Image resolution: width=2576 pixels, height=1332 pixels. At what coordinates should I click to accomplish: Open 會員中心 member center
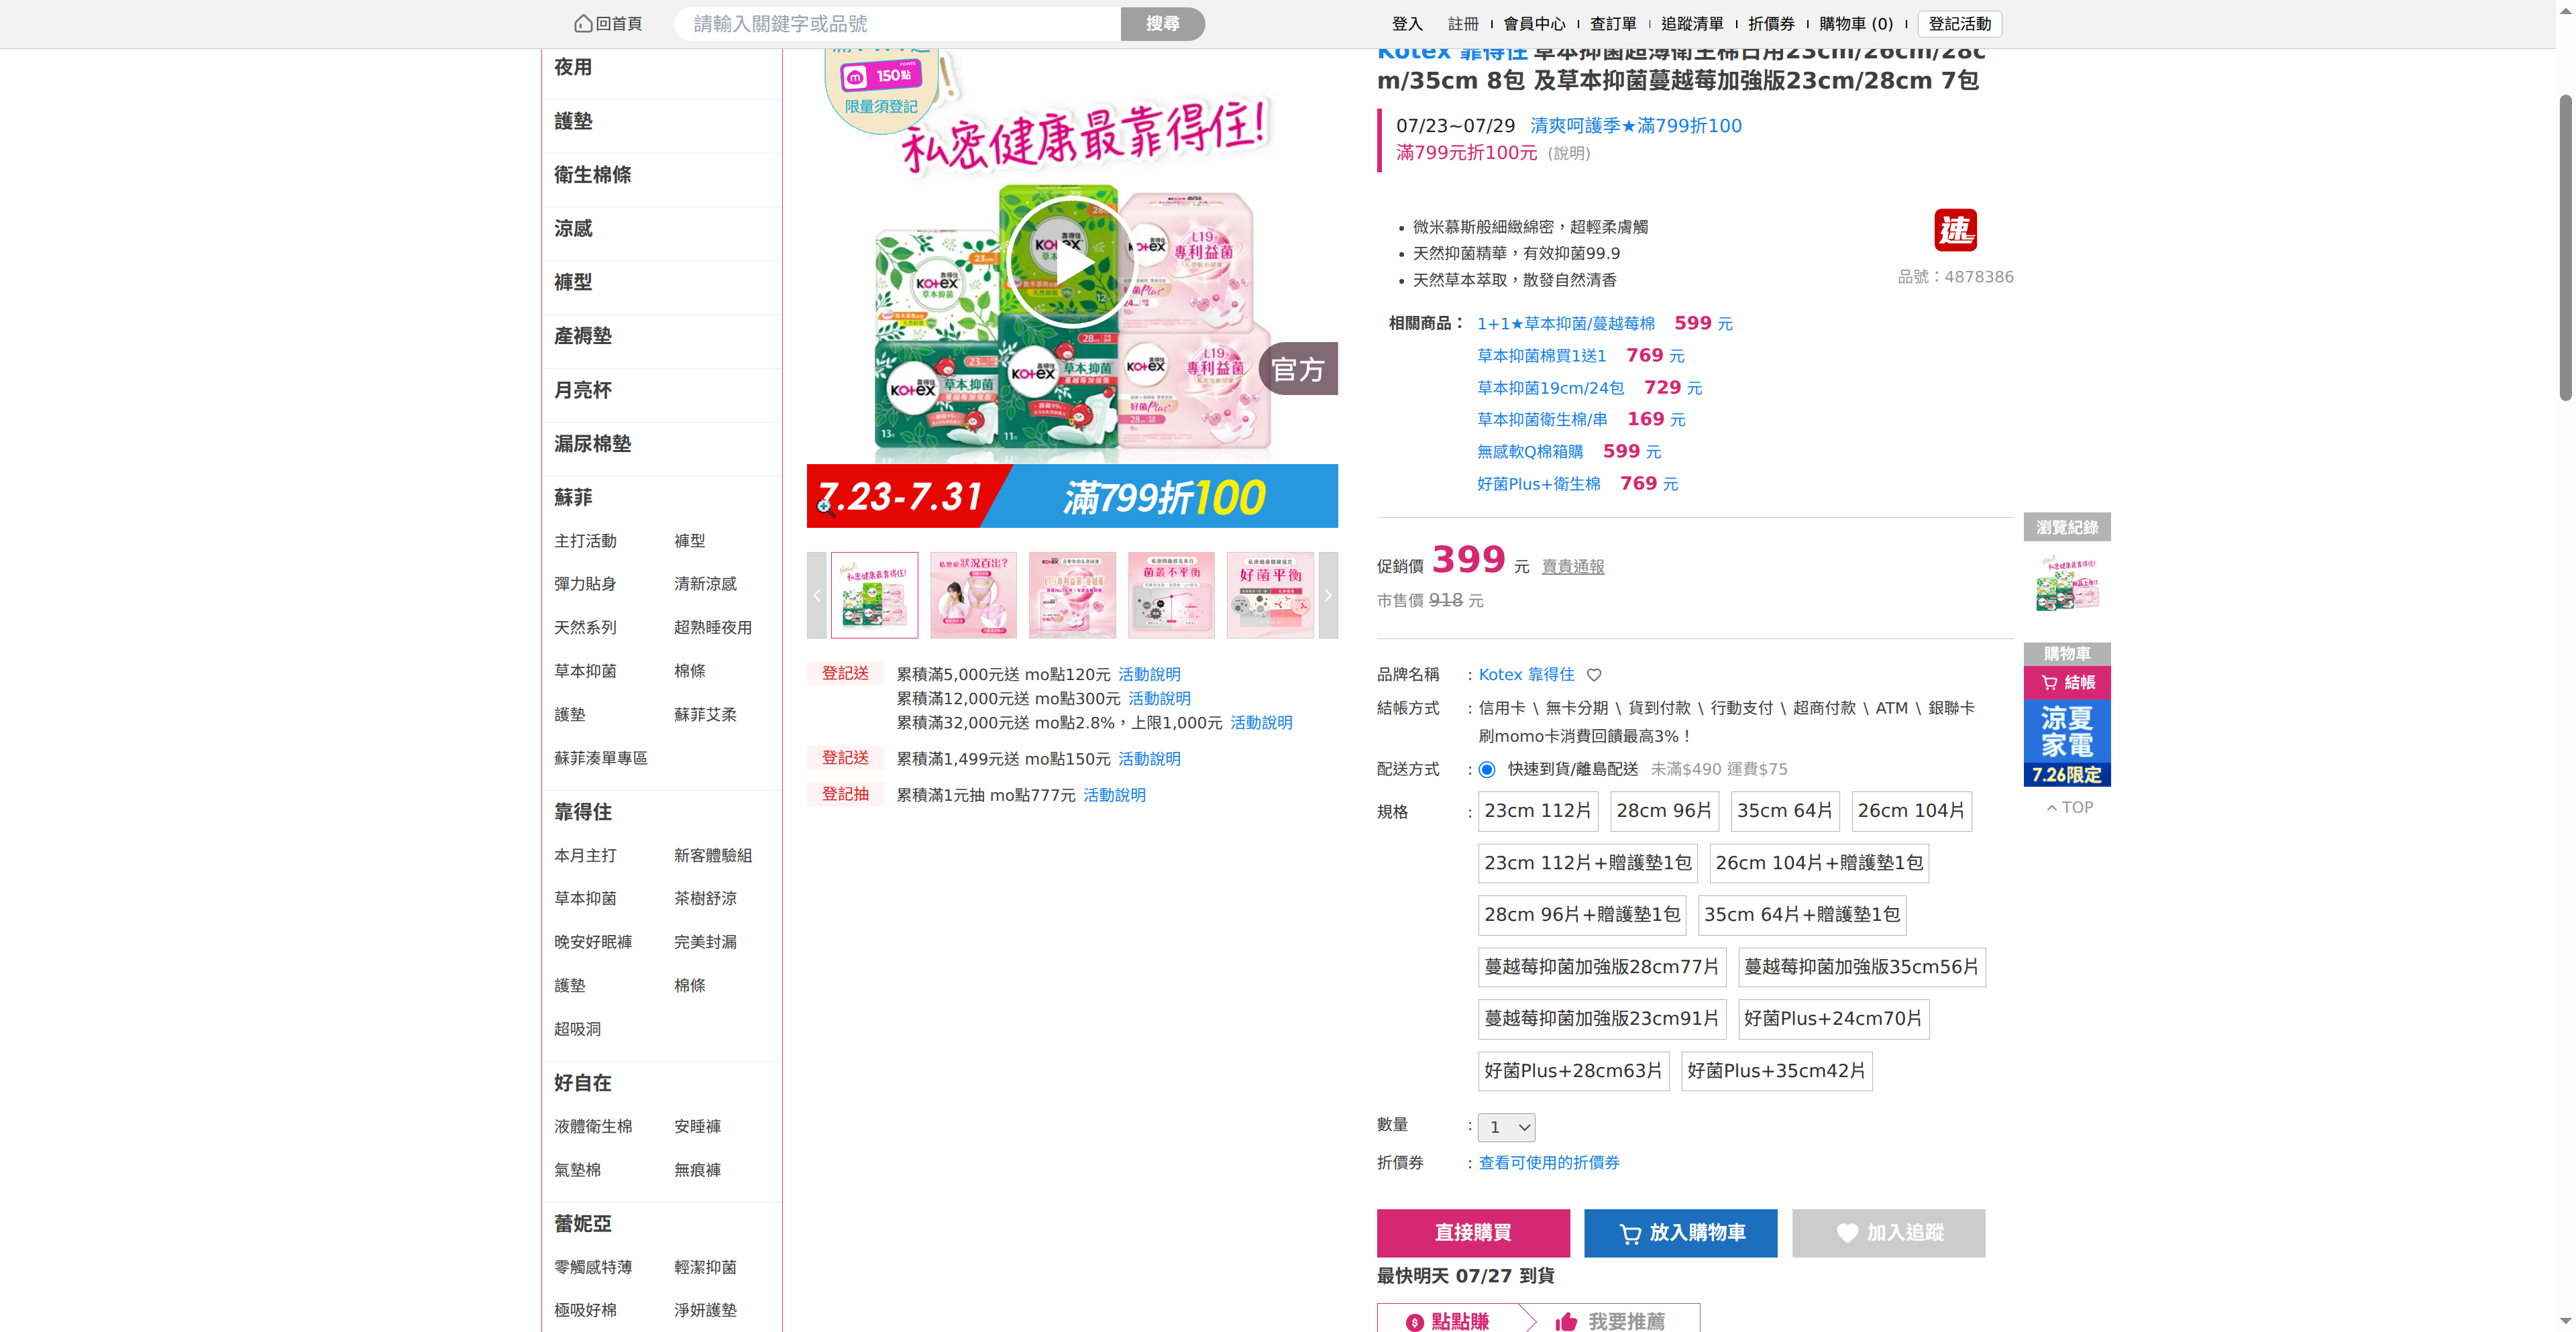[x=1535, y=23]
